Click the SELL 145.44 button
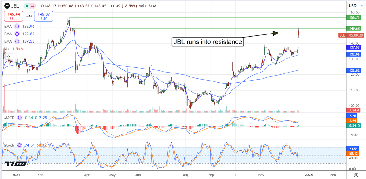This screenshot has width=366, height=179. [13, 16]
